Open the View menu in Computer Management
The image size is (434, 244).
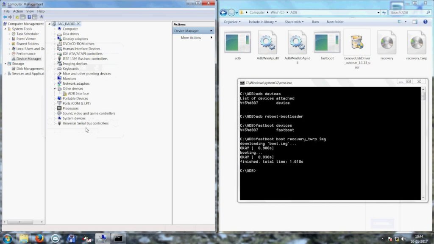point(30,11)
